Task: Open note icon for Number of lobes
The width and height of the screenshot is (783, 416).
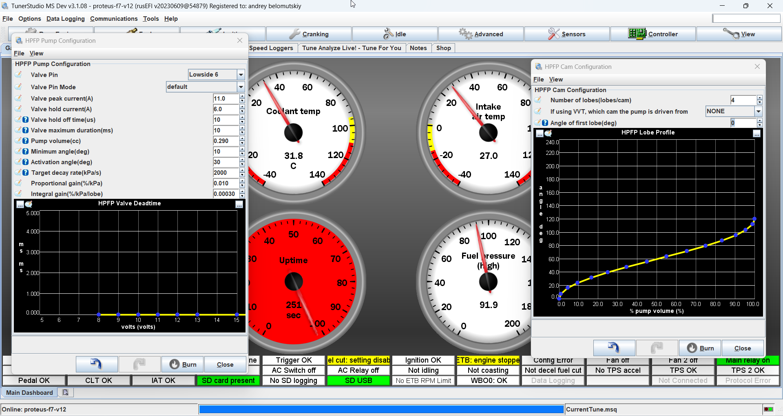Action: coord(538,100)
